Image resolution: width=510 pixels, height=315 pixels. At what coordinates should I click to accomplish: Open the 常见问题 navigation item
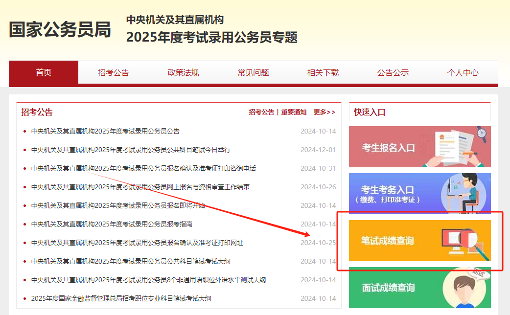(253, 73)
